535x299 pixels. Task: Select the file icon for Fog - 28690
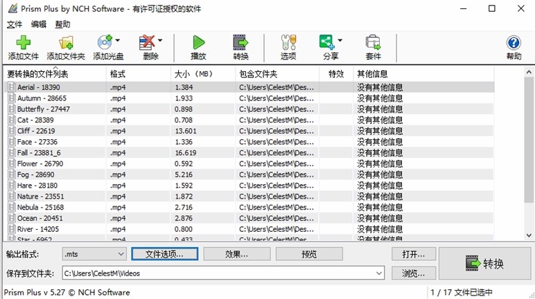pyautogui.click(x=12, y=174)
